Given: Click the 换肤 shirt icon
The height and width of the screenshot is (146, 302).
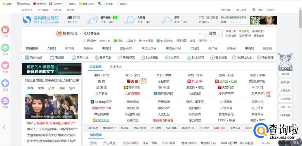Looking at the screenshot, I should (254, 10).
